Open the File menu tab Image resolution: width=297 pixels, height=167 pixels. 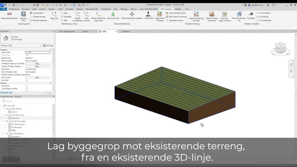coord(3,9)
